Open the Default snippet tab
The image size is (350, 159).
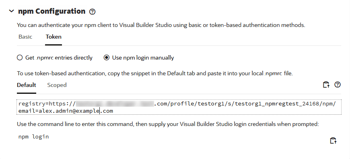(27, 85)
